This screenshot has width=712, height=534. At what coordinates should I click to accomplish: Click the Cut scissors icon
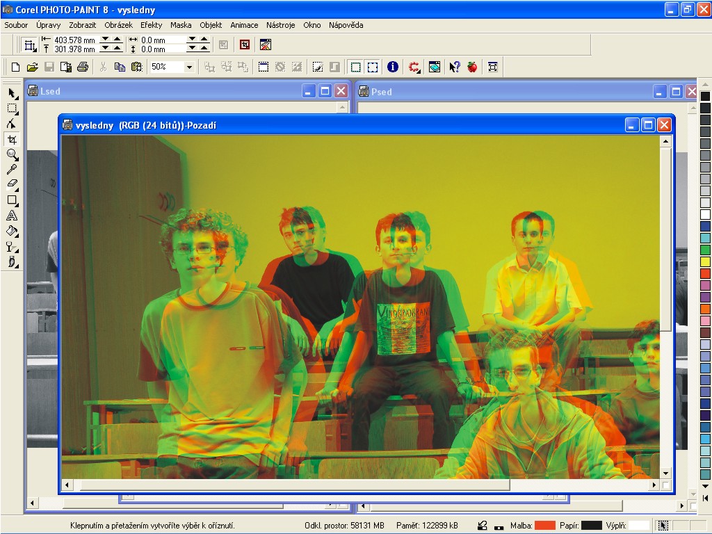click(103, 67)
